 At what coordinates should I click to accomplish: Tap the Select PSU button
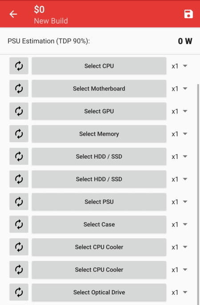pos(99,202)
